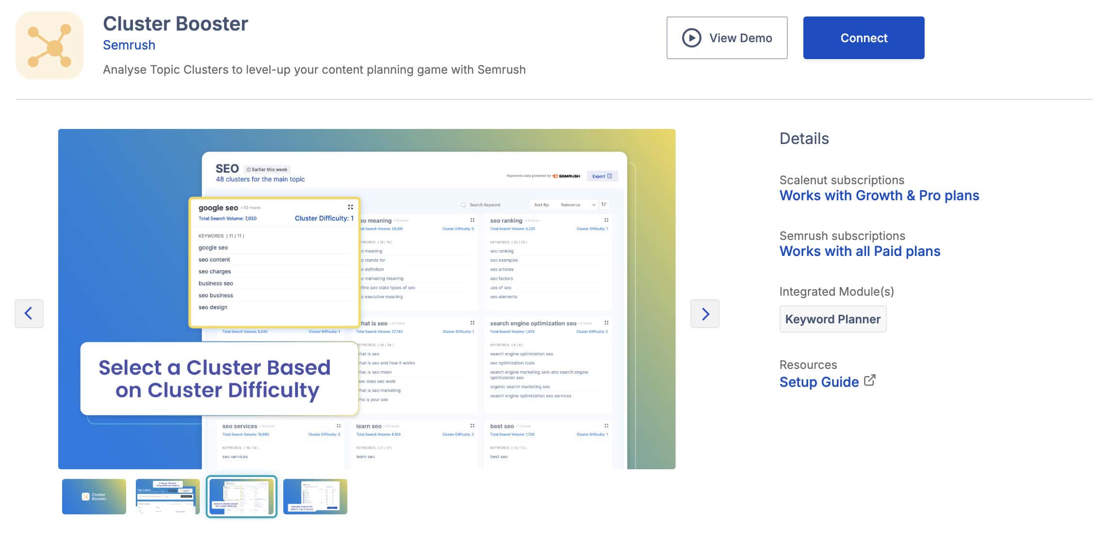Go to the previous carousel slide arrow
This screenshot has height=541, width=1108.
29,314
